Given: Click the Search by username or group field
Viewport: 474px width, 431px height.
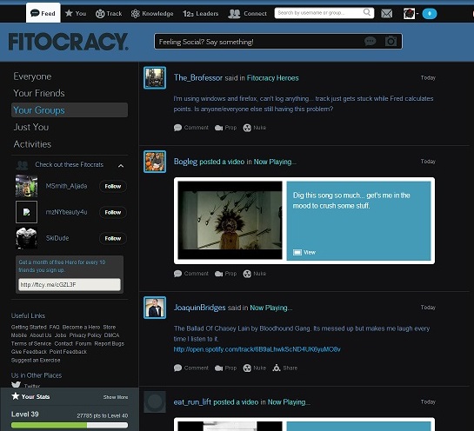Looking at the screenshot, I should (324, 13).
